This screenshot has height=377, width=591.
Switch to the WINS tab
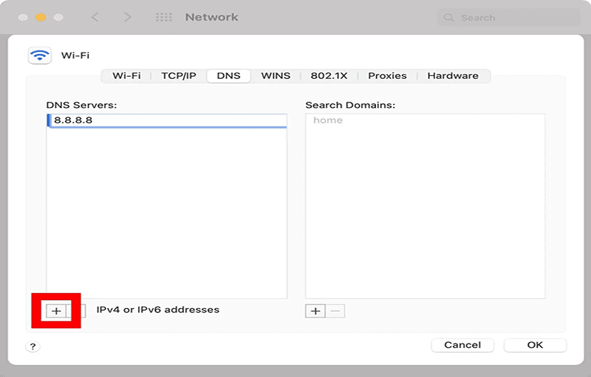(x=276, y=75)
